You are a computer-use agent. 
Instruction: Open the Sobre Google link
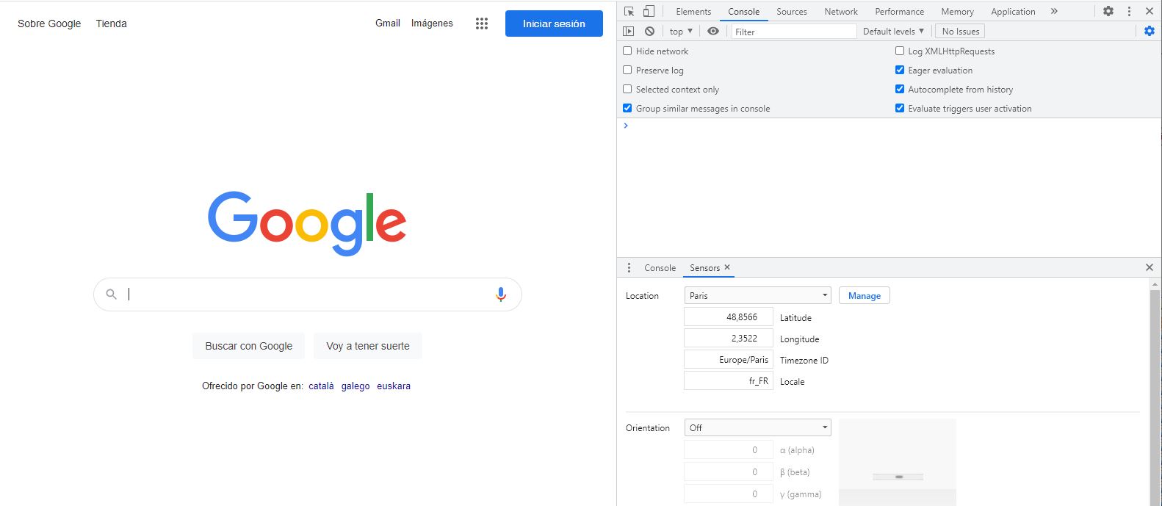pos(49,24)
